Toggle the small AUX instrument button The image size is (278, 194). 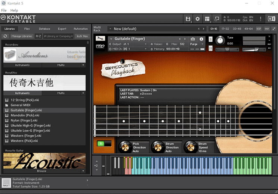269,44
